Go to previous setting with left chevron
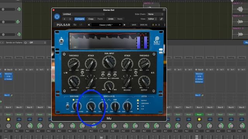Viewport: 248px width, 139px height. (65, 19)
